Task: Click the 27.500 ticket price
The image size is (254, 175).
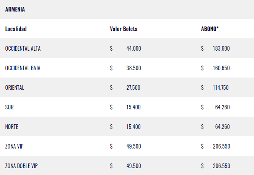Action: (x=134, y=88)
